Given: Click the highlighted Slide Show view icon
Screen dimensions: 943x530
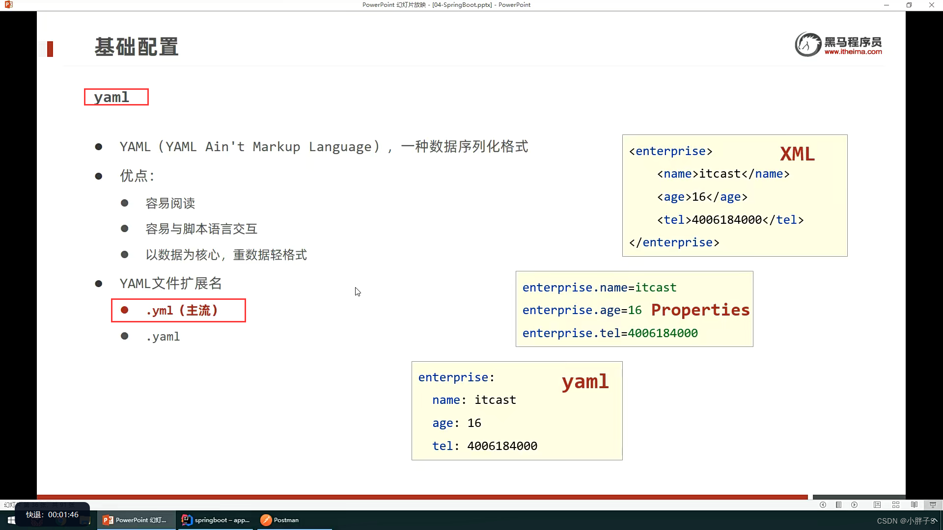Looking at the screenshot, I should [932, 504].
